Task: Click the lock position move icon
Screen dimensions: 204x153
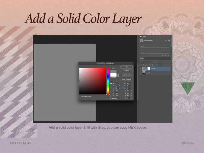Action: (x=148, y=65)
